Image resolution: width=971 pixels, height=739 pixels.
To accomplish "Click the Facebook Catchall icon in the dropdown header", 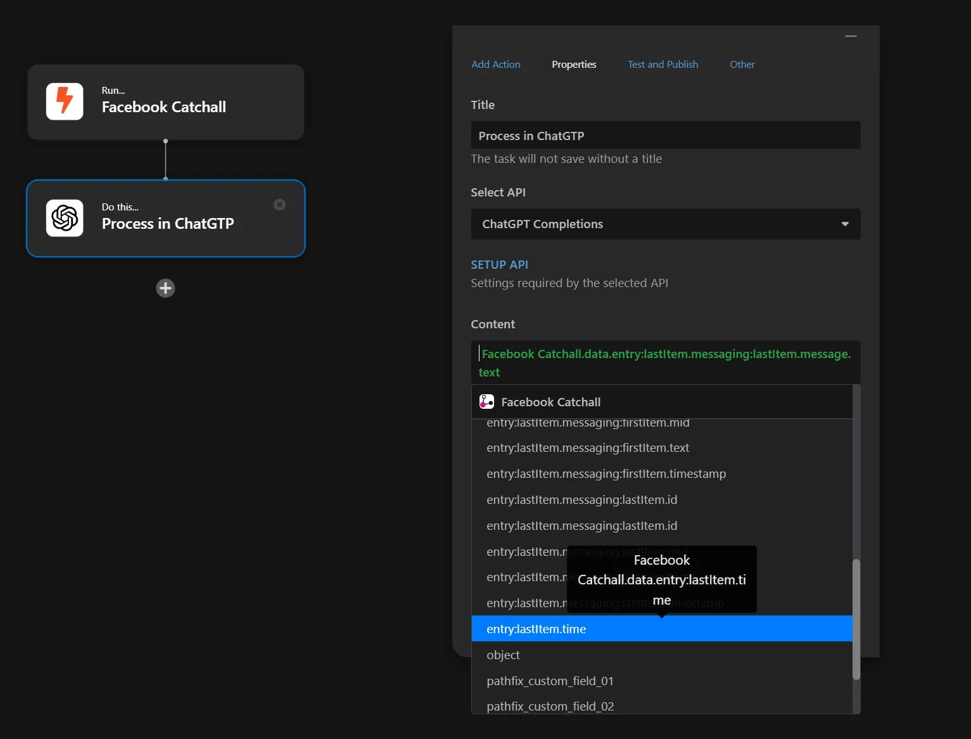I will click(x=486, y=402).
